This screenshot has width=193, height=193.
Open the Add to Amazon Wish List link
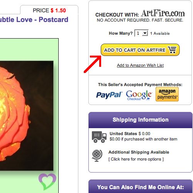click(140, 65)
